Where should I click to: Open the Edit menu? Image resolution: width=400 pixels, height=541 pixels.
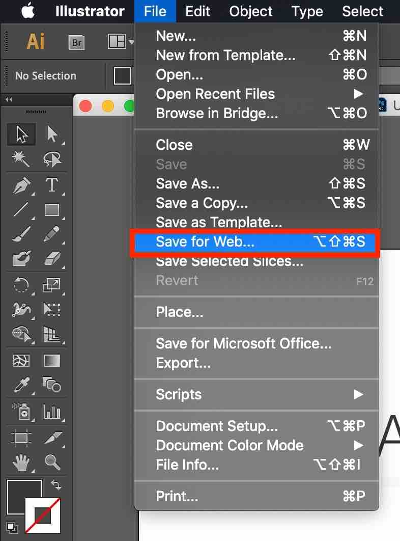197,11
